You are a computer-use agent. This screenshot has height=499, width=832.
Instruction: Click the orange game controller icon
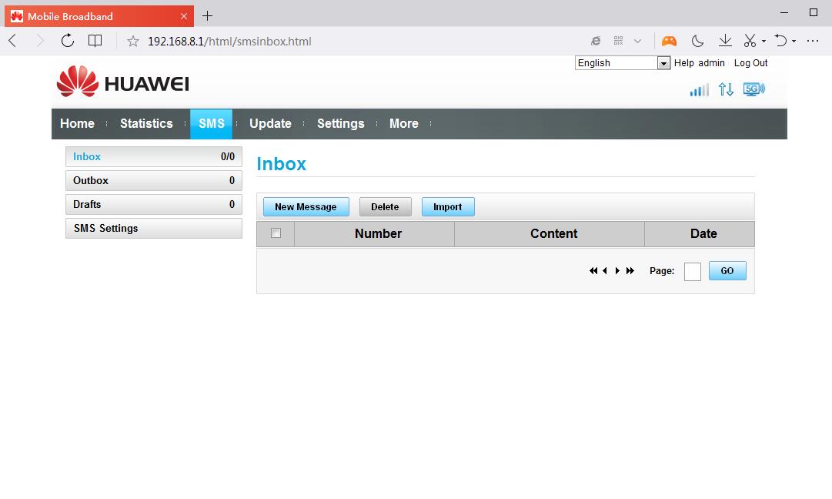pyautogui.click(x=669, y=41)
